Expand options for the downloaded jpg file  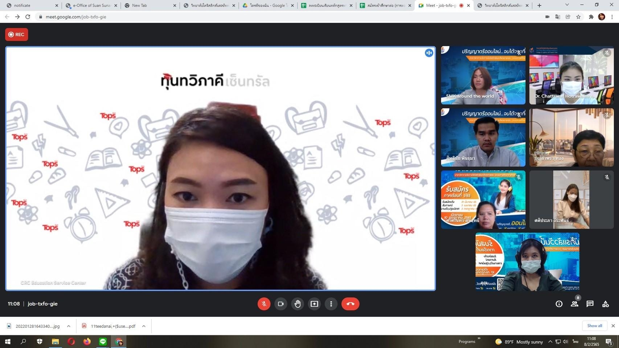pyautogui.click(x=69, y=326)
